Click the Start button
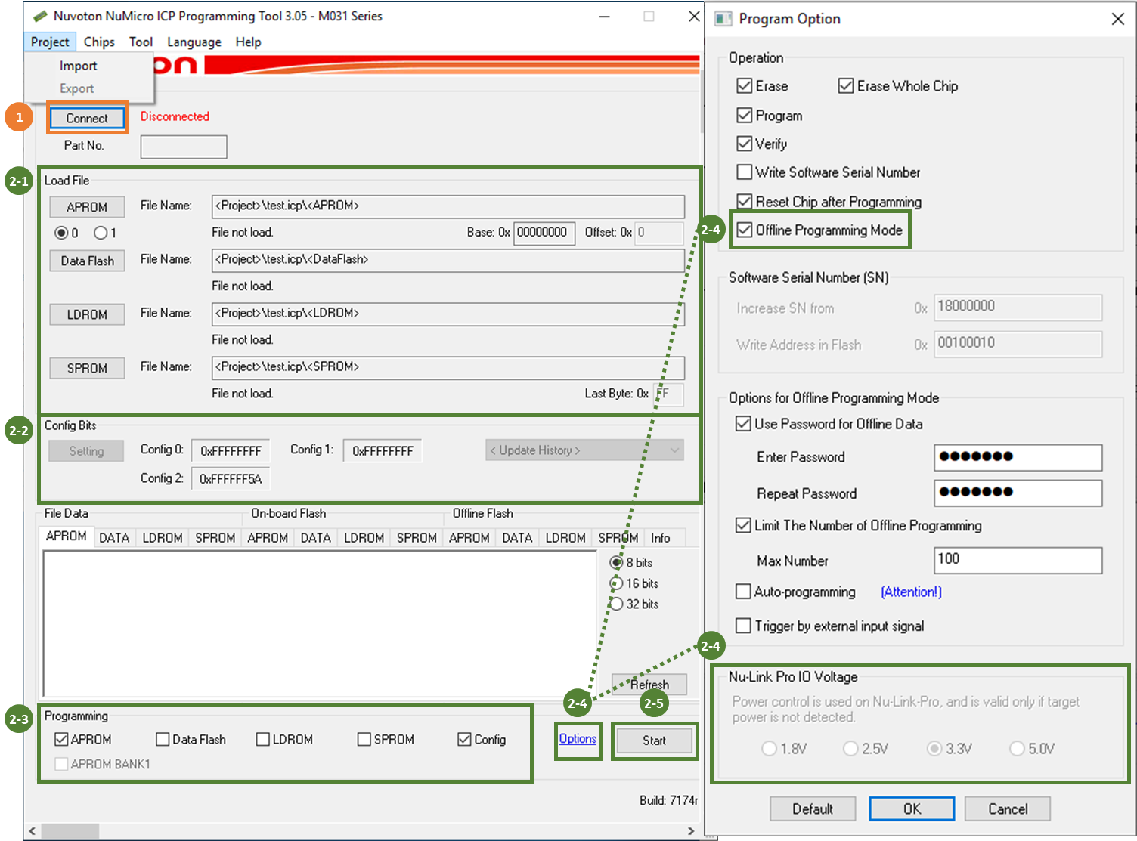The height and width of the screenshot is (841, 1137). point(655,741)
